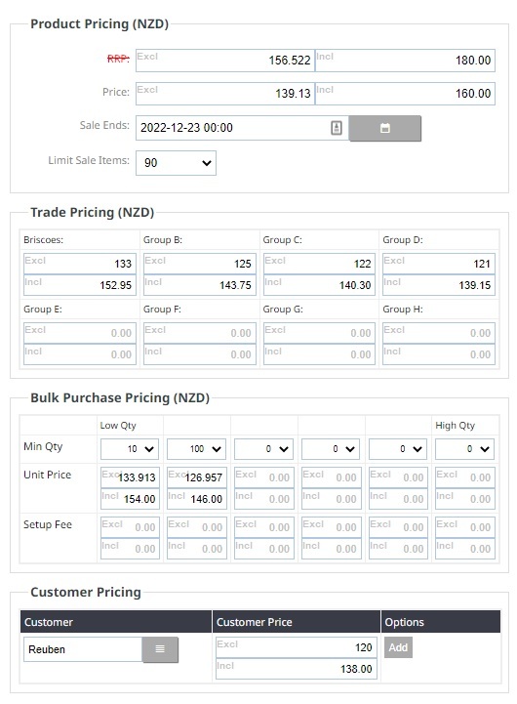The width and height of the screenshot is (517, 704).
Task: Click the Customer Price Excl field showing 120
Action: [297, 647]
